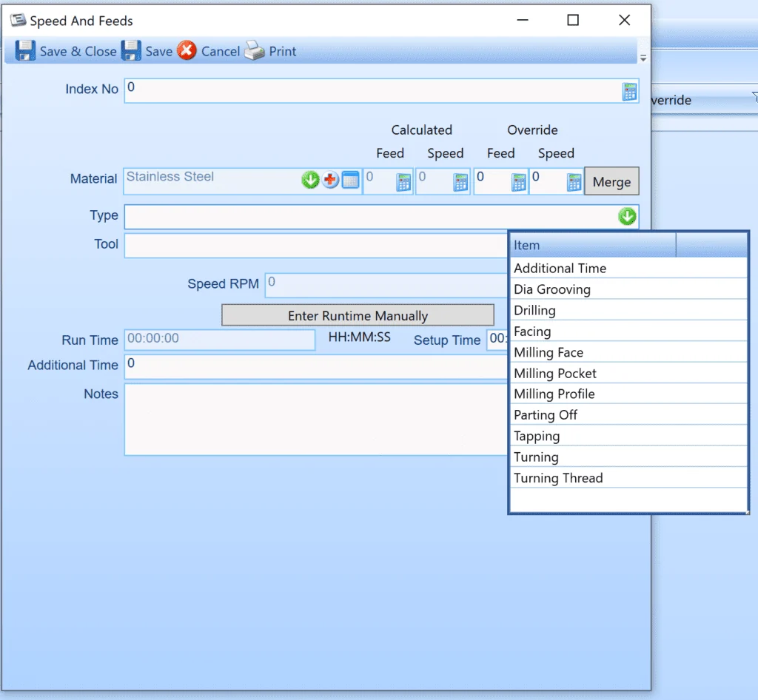Maximize the Speed And Feeds window
The image size is (758, 700).
[x=573, y=20]
